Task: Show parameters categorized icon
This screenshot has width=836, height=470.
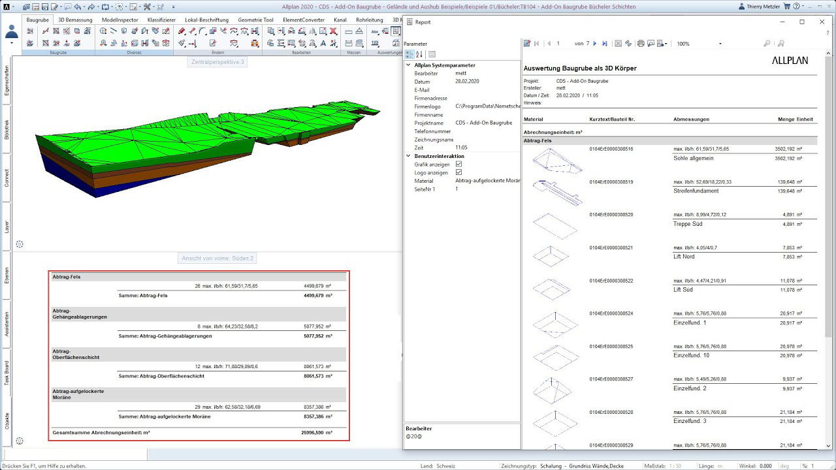Action: pos(410,54)
